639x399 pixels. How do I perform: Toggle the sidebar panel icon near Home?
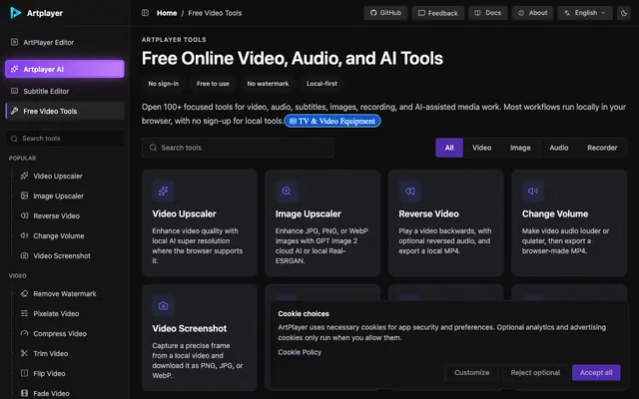(145, 13)
